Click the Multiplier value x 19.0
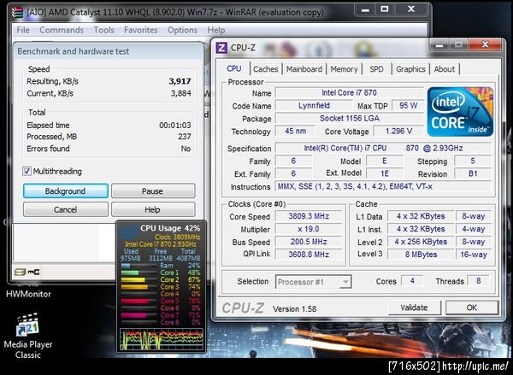Viewport: 513px width, 375px height. 309,229
